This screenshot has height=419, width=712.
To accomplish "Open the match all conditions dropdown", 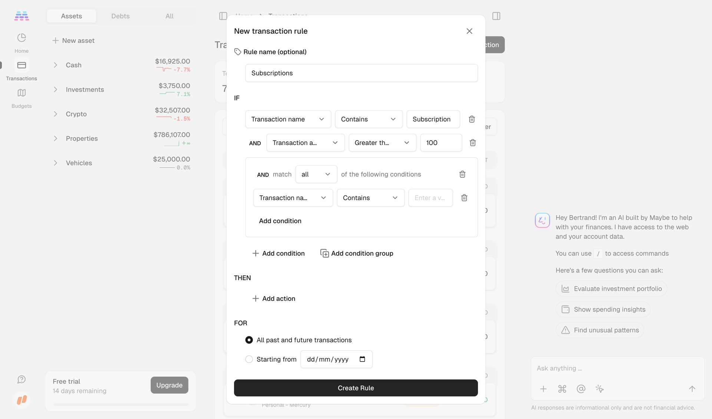I will pyautogui.click(x=316, y=174).
